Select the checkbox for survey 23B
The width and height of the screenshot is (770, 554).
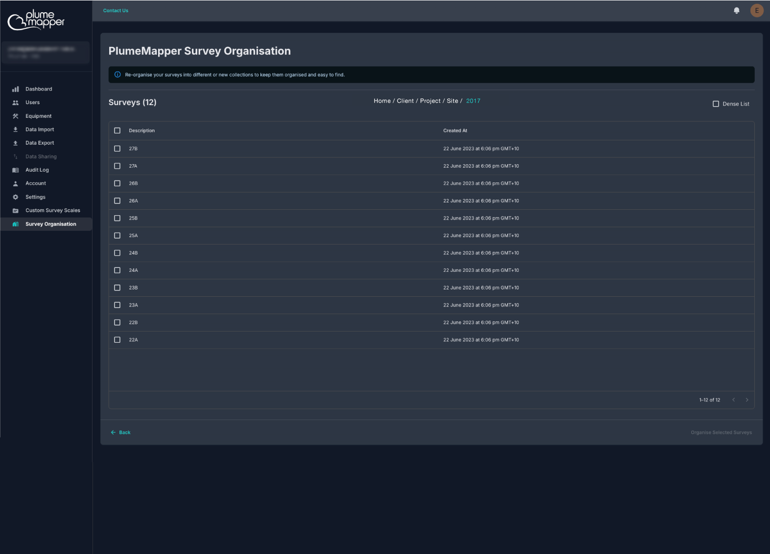[x=117, y=288]
